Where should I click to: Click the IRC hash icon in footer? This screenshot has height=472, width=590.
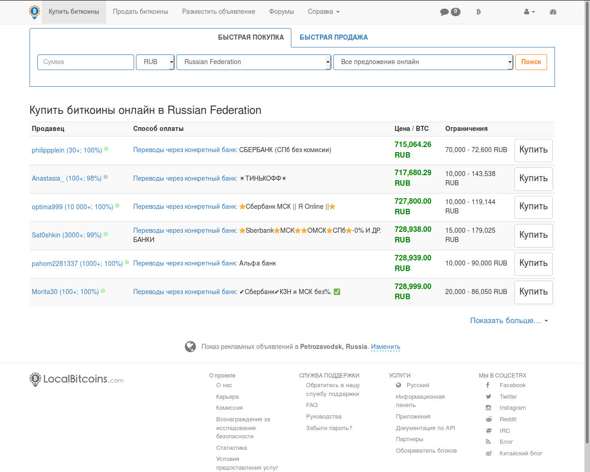pyautogui.click(x=489, y=431)
